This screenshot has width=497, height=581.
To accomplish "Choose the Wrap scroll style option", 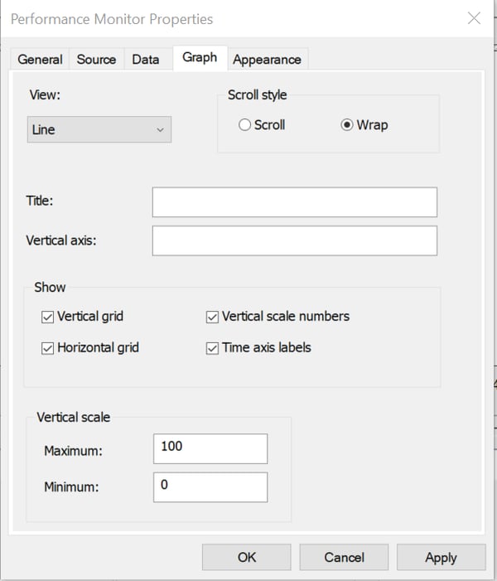I will (347, 125).
